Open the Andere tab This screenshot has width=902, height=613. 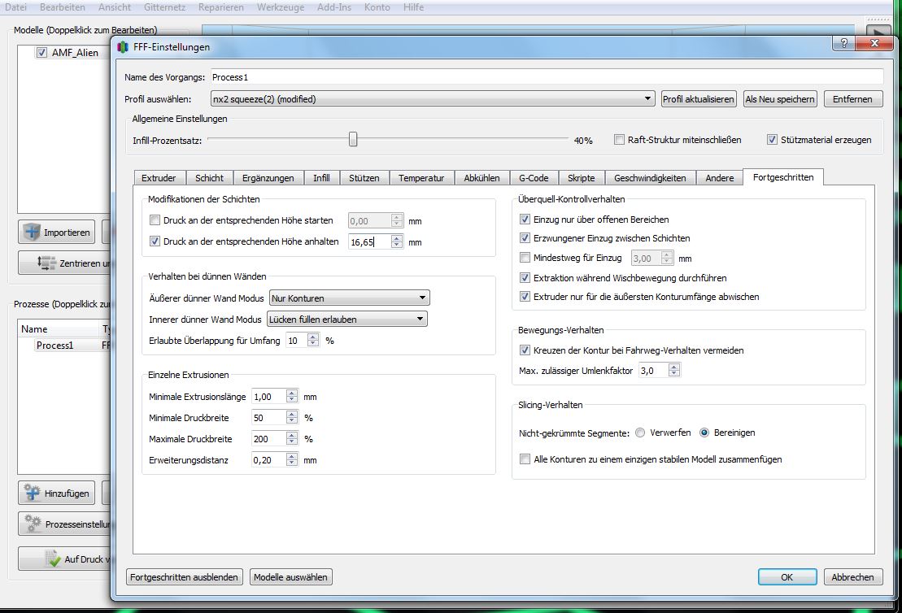pyautogui.click(x=720, y=178)
